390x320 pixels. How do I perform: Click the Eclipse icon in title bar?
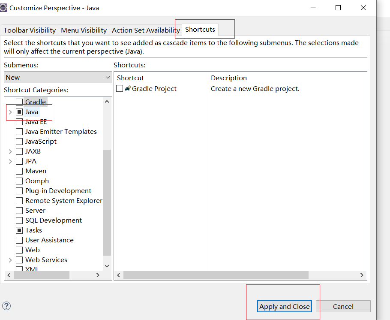click(3, 8)
